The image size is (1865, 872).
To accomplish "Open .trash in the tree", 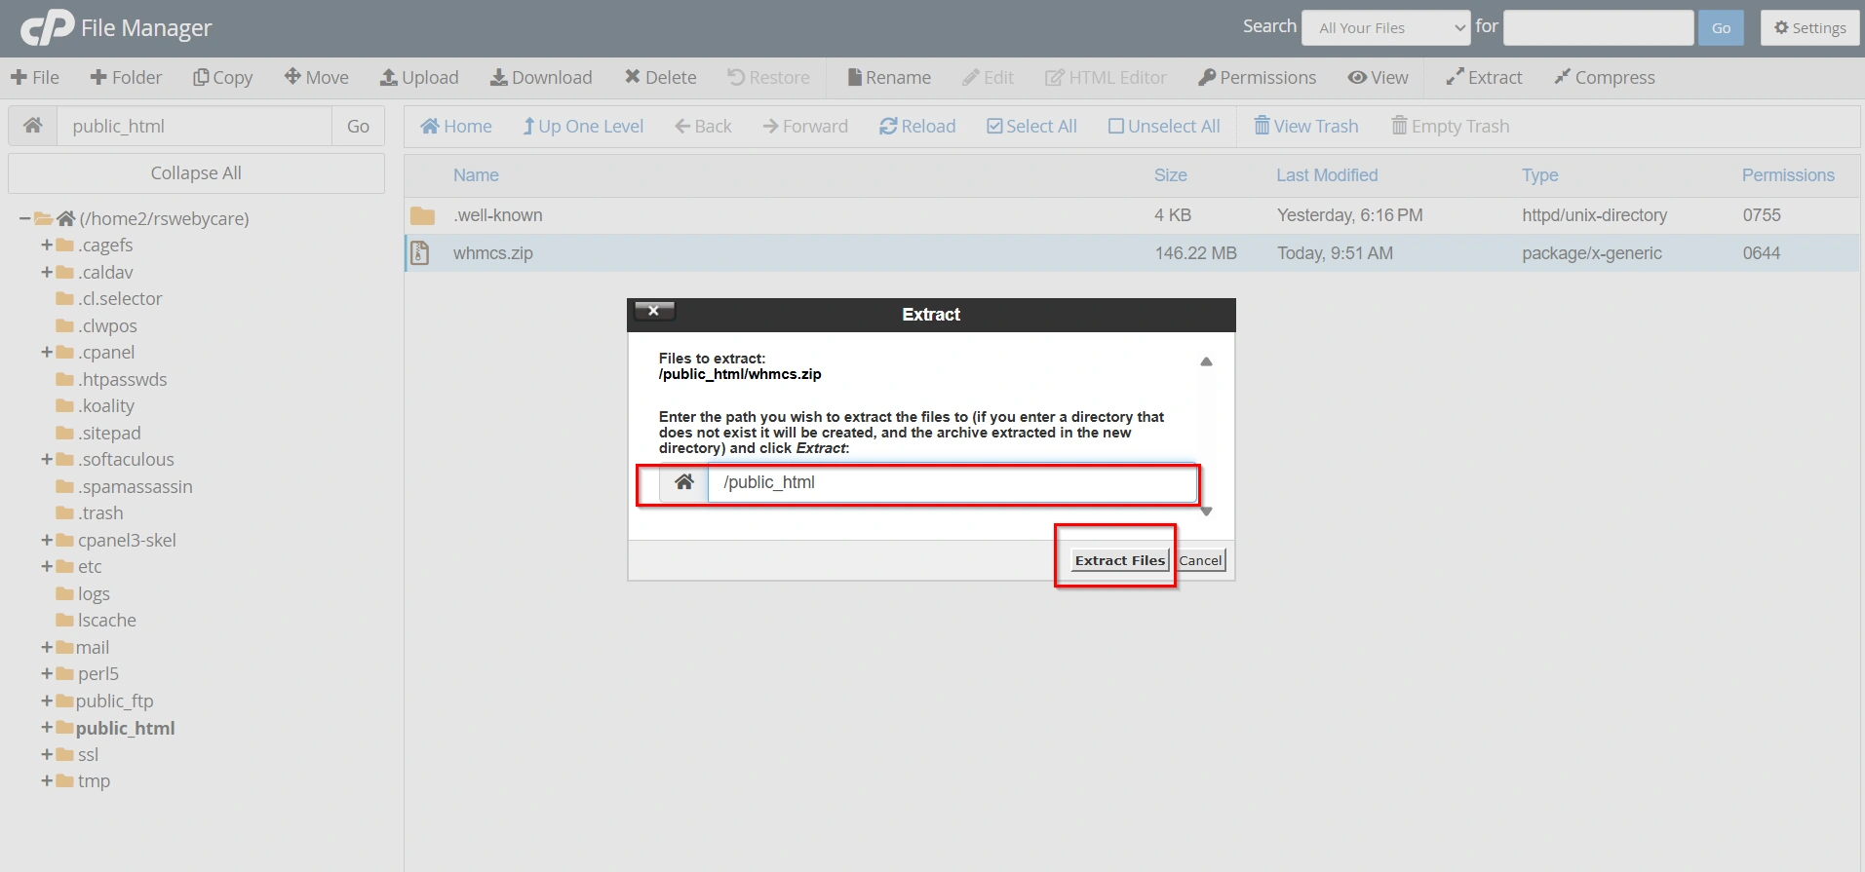I will [100, 512].
